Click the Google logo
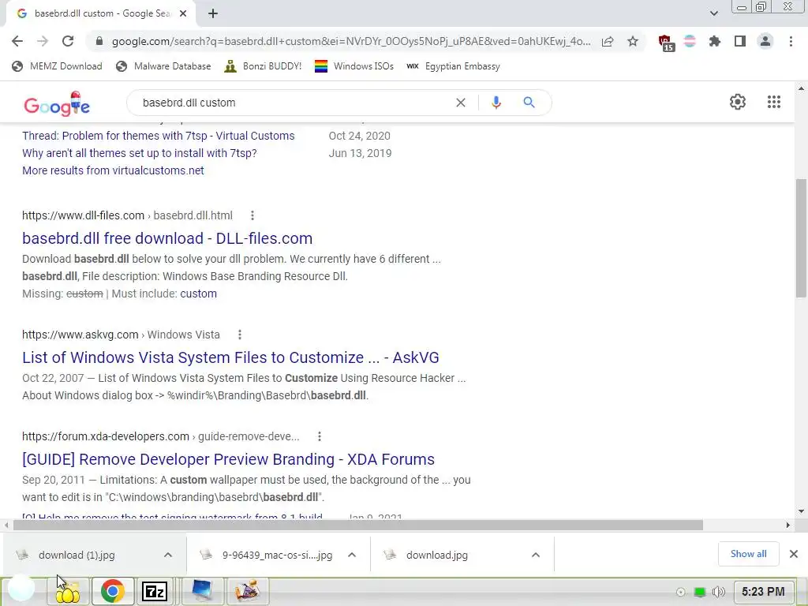The image size is (808, 606). click(x=57, y=104)
